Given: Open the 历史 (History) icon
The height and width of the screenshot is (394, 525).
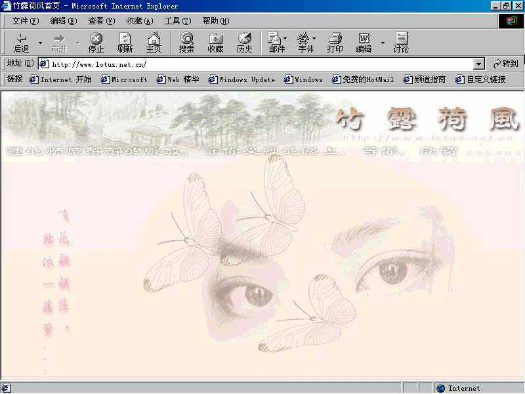Looking at the screenshot, I should point(244,41).
